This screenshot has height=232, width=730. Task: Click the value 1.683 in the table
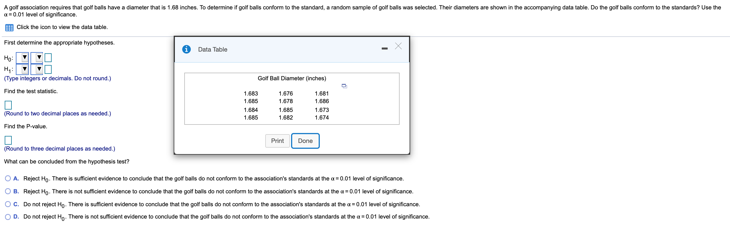coord(251,93)
